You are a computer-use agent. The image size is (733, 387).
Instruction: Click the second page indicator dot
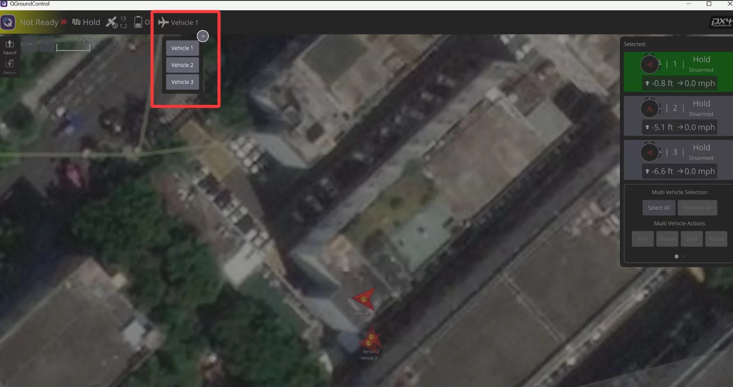click(683, 256)
